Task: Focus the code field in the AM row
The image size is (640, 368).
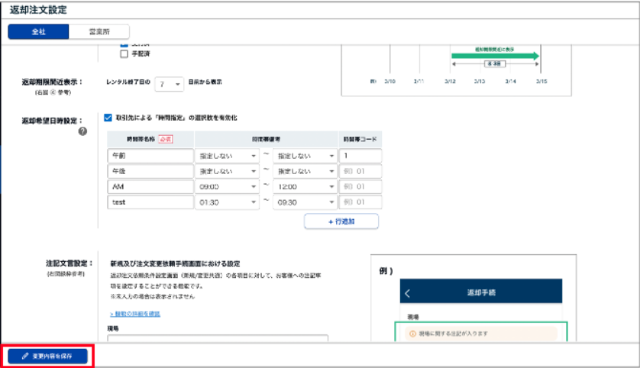Action: [x=360, y=186]
